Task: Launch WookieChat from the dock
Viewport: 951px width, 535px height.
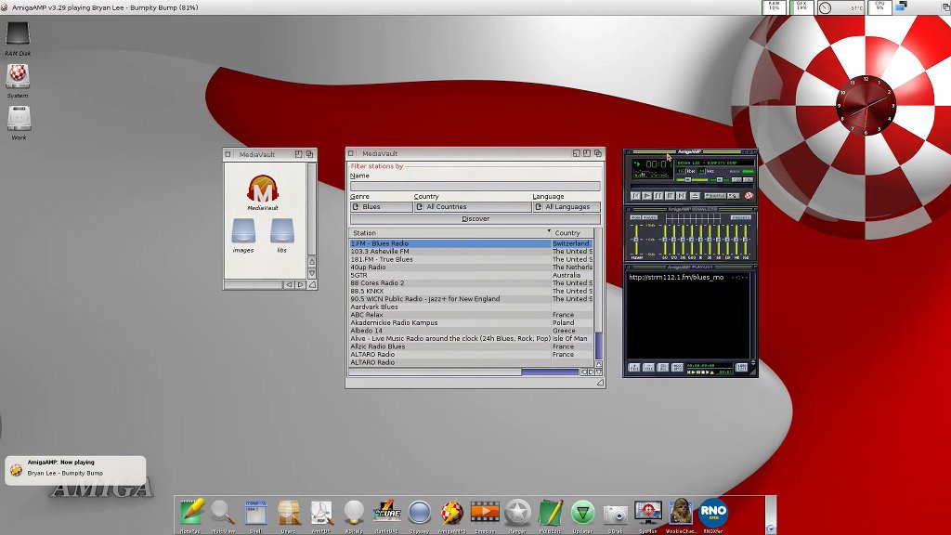Action: click(x=681, y=513)
